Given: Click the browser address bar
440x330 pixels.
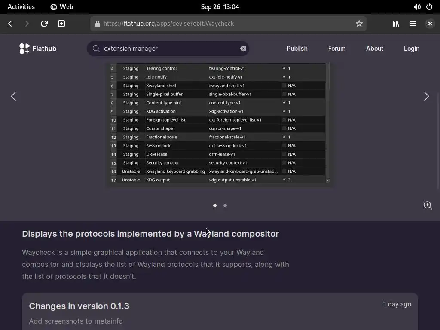Looking at the screenshot, I should coord(228,24).
